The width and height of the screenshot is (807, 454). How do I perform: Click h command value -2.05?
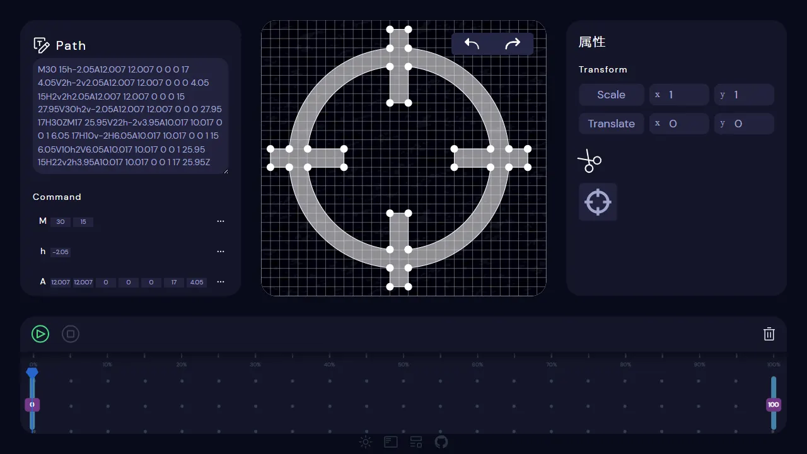pos(61,252)
